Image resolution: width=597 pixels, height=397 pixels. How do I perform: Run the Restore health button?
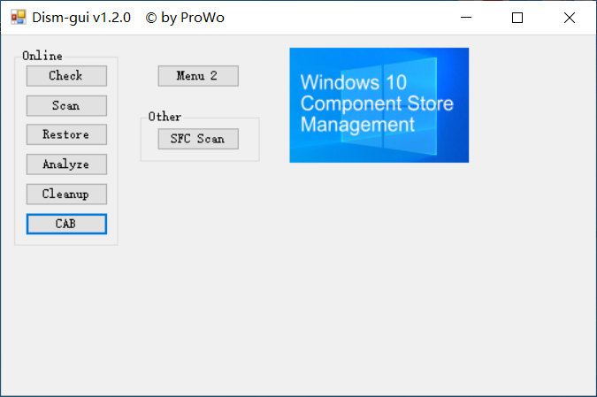66,134
